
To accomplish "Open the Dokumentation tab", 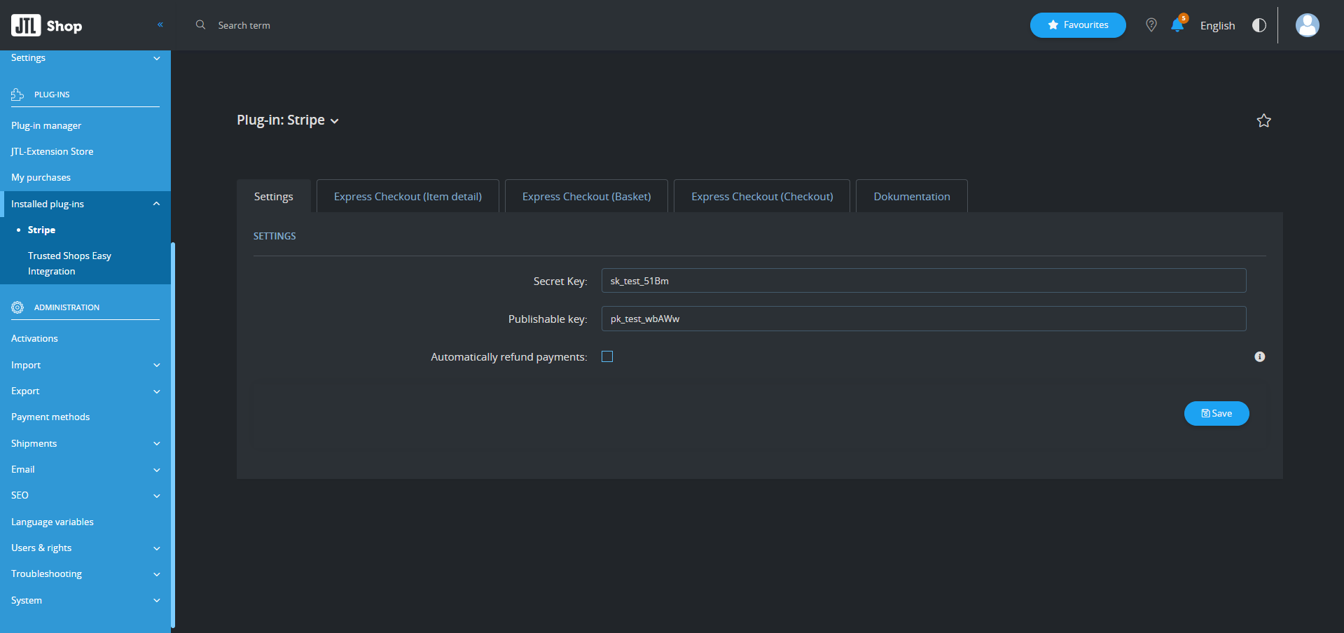I will point(911,197).
